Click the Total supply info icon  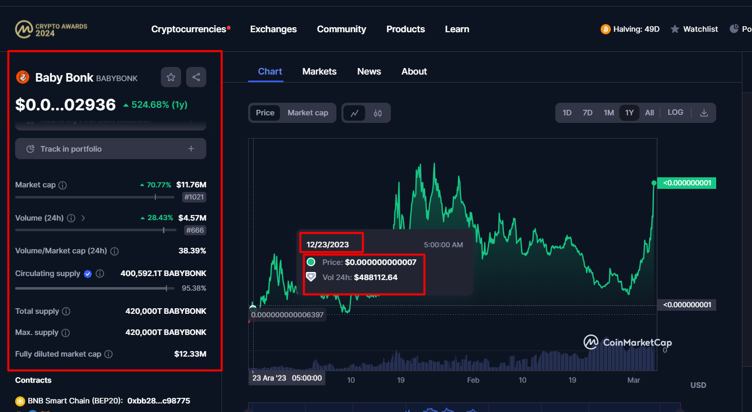pyautogui.click(x=66, y=311)
